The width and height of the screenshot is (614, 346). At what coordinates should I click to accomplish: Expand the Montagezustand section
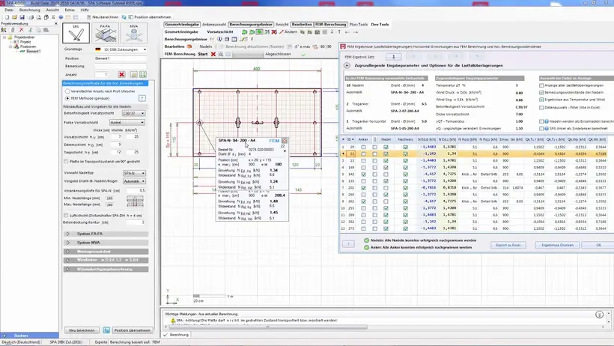point(106,252)
